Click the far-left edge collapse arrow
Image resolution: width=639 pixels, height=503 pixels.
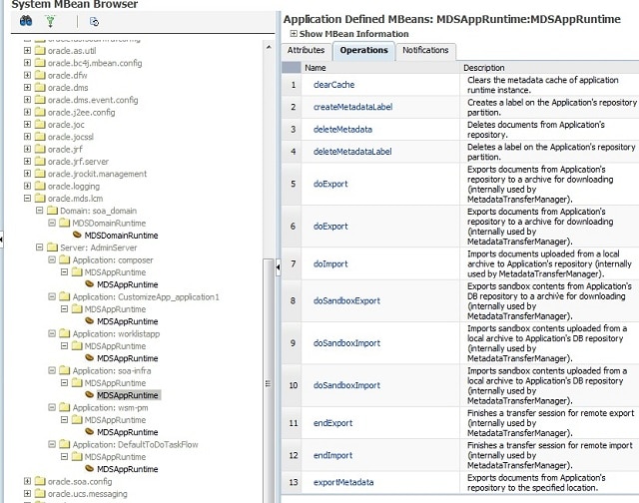pyautogui.click(x=1, y=240)
